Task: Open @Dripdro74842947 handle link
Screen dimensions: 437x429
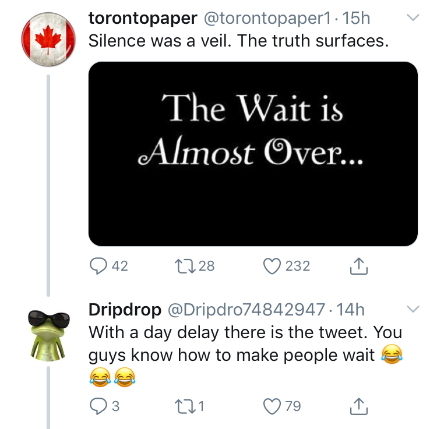Action: click(246, 310)
